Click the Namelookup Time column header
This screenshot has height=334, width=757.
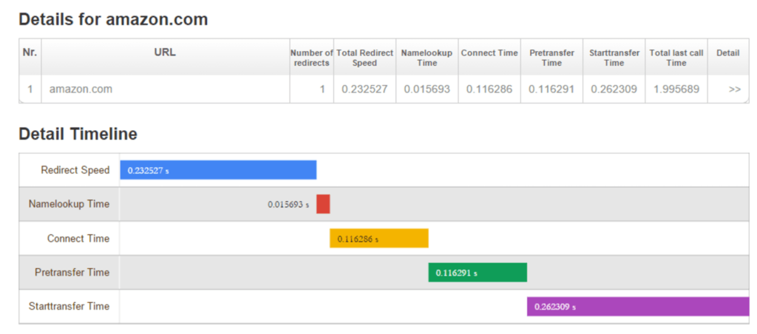(x=427, y=58)
